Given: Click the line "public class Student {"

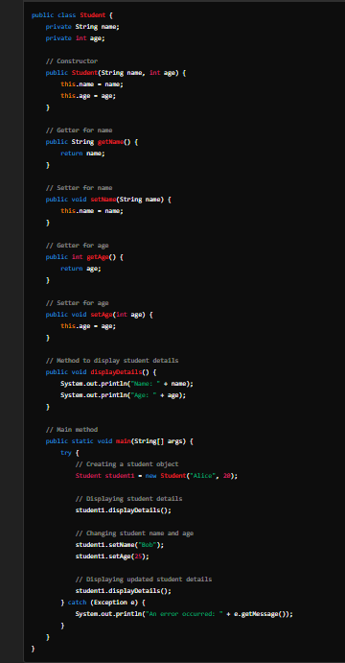Looking at the screenshot, I should point(72,15).
